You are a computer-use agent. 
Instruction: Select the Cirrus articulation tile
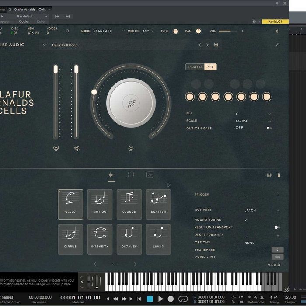pos(70,239)
